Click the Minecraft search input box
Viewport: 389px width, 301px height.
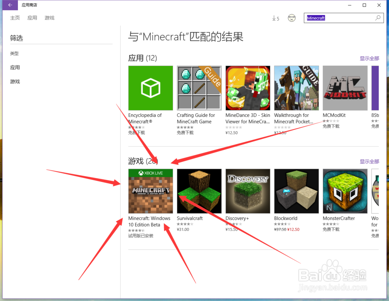340,18
